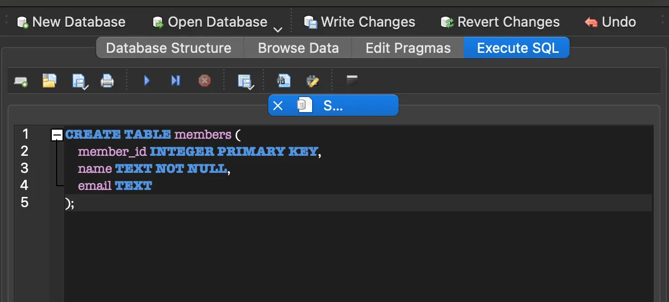Open a new SQL editor tab
Screen dimensions: 669x302
click(21, 81)
